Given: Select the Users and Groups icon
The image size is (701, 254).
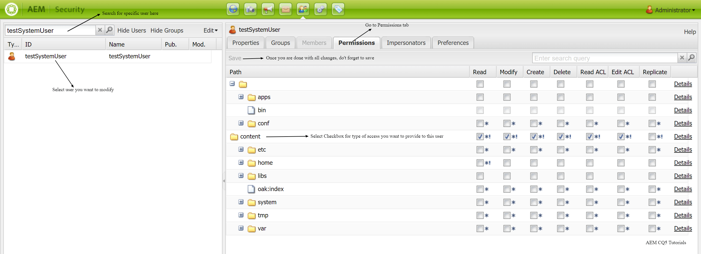Looking at the screenshot, I should coord(303,9).
